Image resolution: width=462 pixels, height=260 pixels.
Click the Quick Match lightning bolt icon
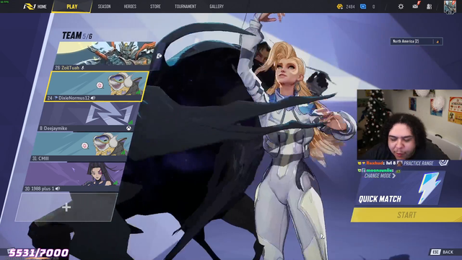point(429,188)
